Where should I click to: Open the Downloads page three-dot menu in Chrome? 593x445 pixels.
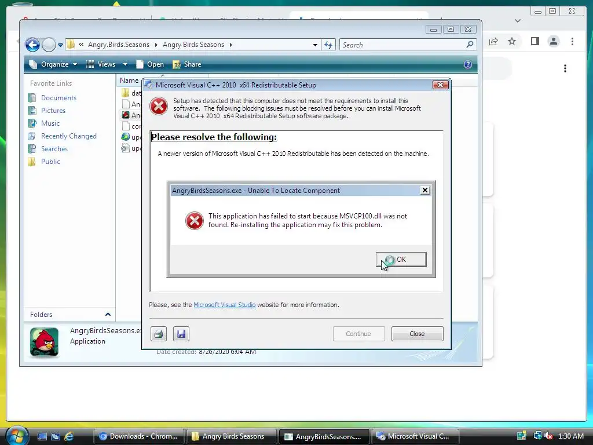[x=565, y=68]
